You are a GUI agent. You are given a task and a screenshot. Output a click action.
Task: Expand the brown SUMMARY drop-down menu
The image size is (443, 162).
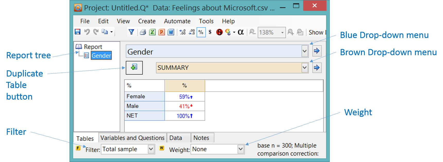(x=305, y=68)
